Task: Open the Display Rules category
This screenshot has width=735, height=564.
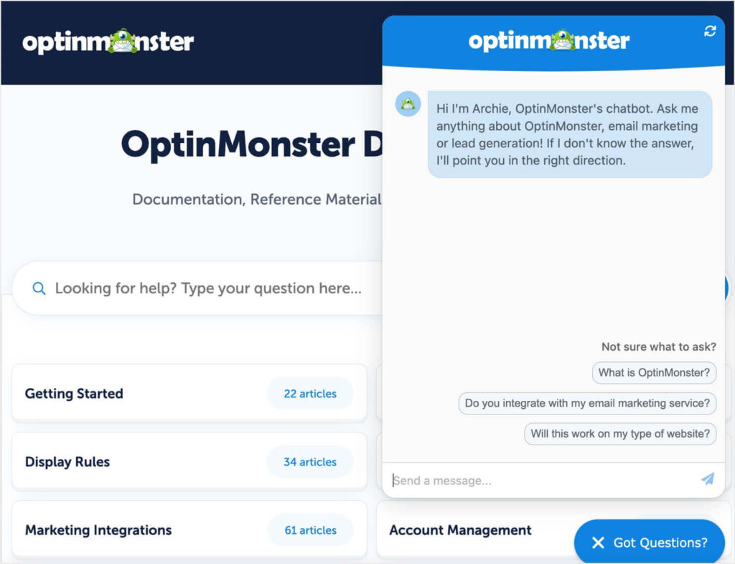Action: [x=189, y=462]
